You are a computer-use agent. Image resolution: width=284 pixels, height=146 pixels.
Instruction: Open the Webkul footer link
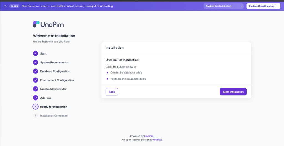coord(158,140)
